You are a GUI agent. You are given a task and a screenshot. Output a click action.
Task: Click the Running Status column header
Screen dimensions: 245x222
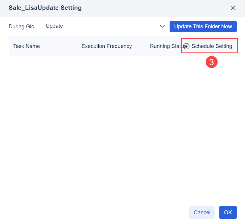point(165,46)
